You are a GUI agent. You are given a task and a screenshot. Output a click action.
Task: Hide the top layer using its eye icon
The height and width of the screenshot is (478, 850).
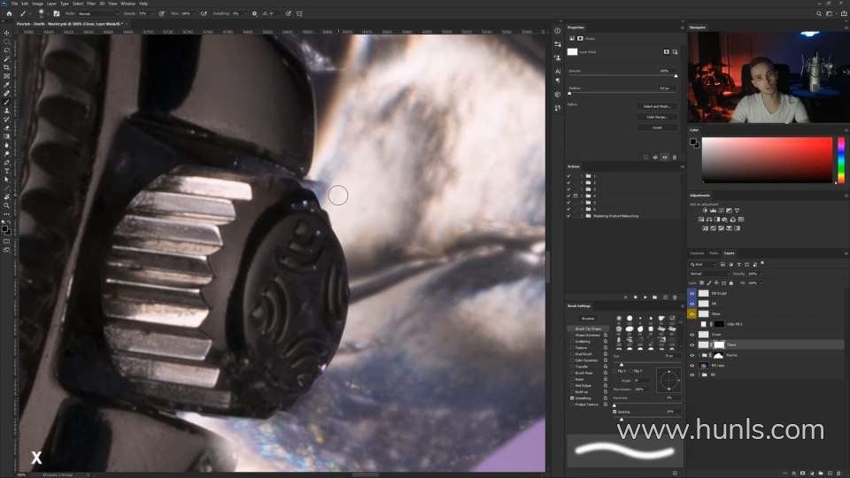pyautogui.click(x=692, y=292)
